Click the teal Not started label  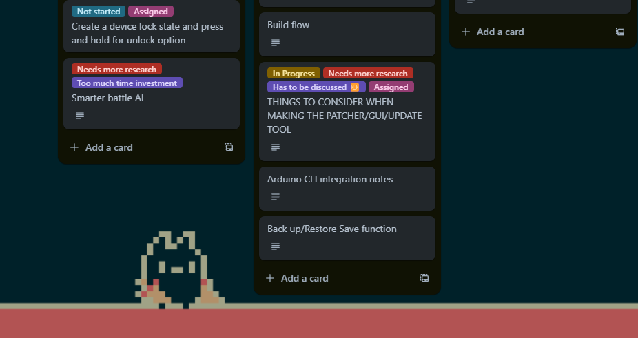[x=99, y=12]
